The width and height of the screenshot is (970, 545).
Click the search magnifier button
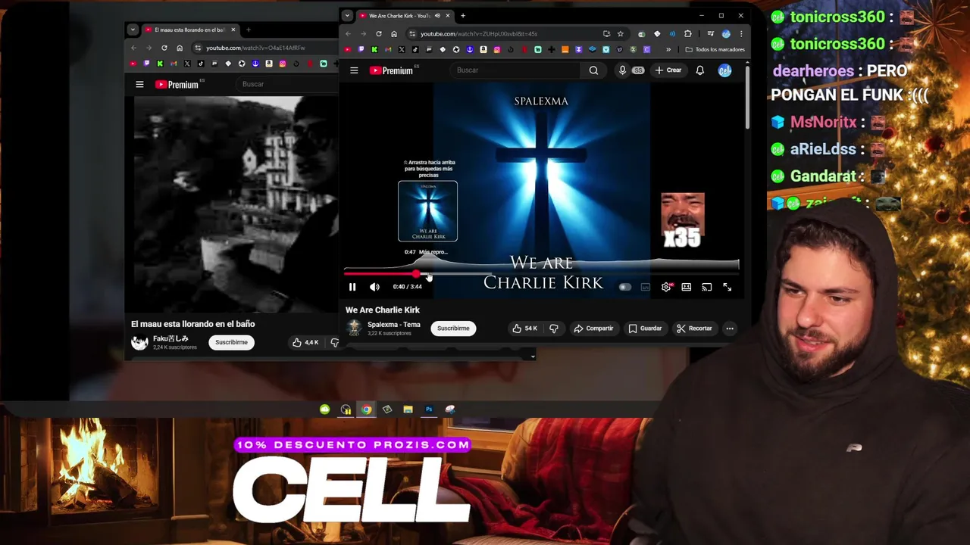pyautogui.click(x=593, y=70)
